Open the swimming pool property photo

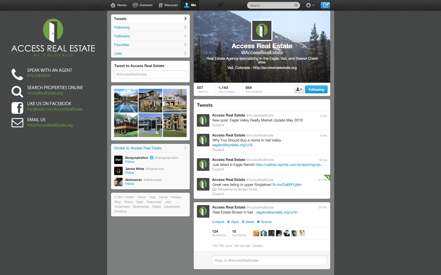pos(126,101)
